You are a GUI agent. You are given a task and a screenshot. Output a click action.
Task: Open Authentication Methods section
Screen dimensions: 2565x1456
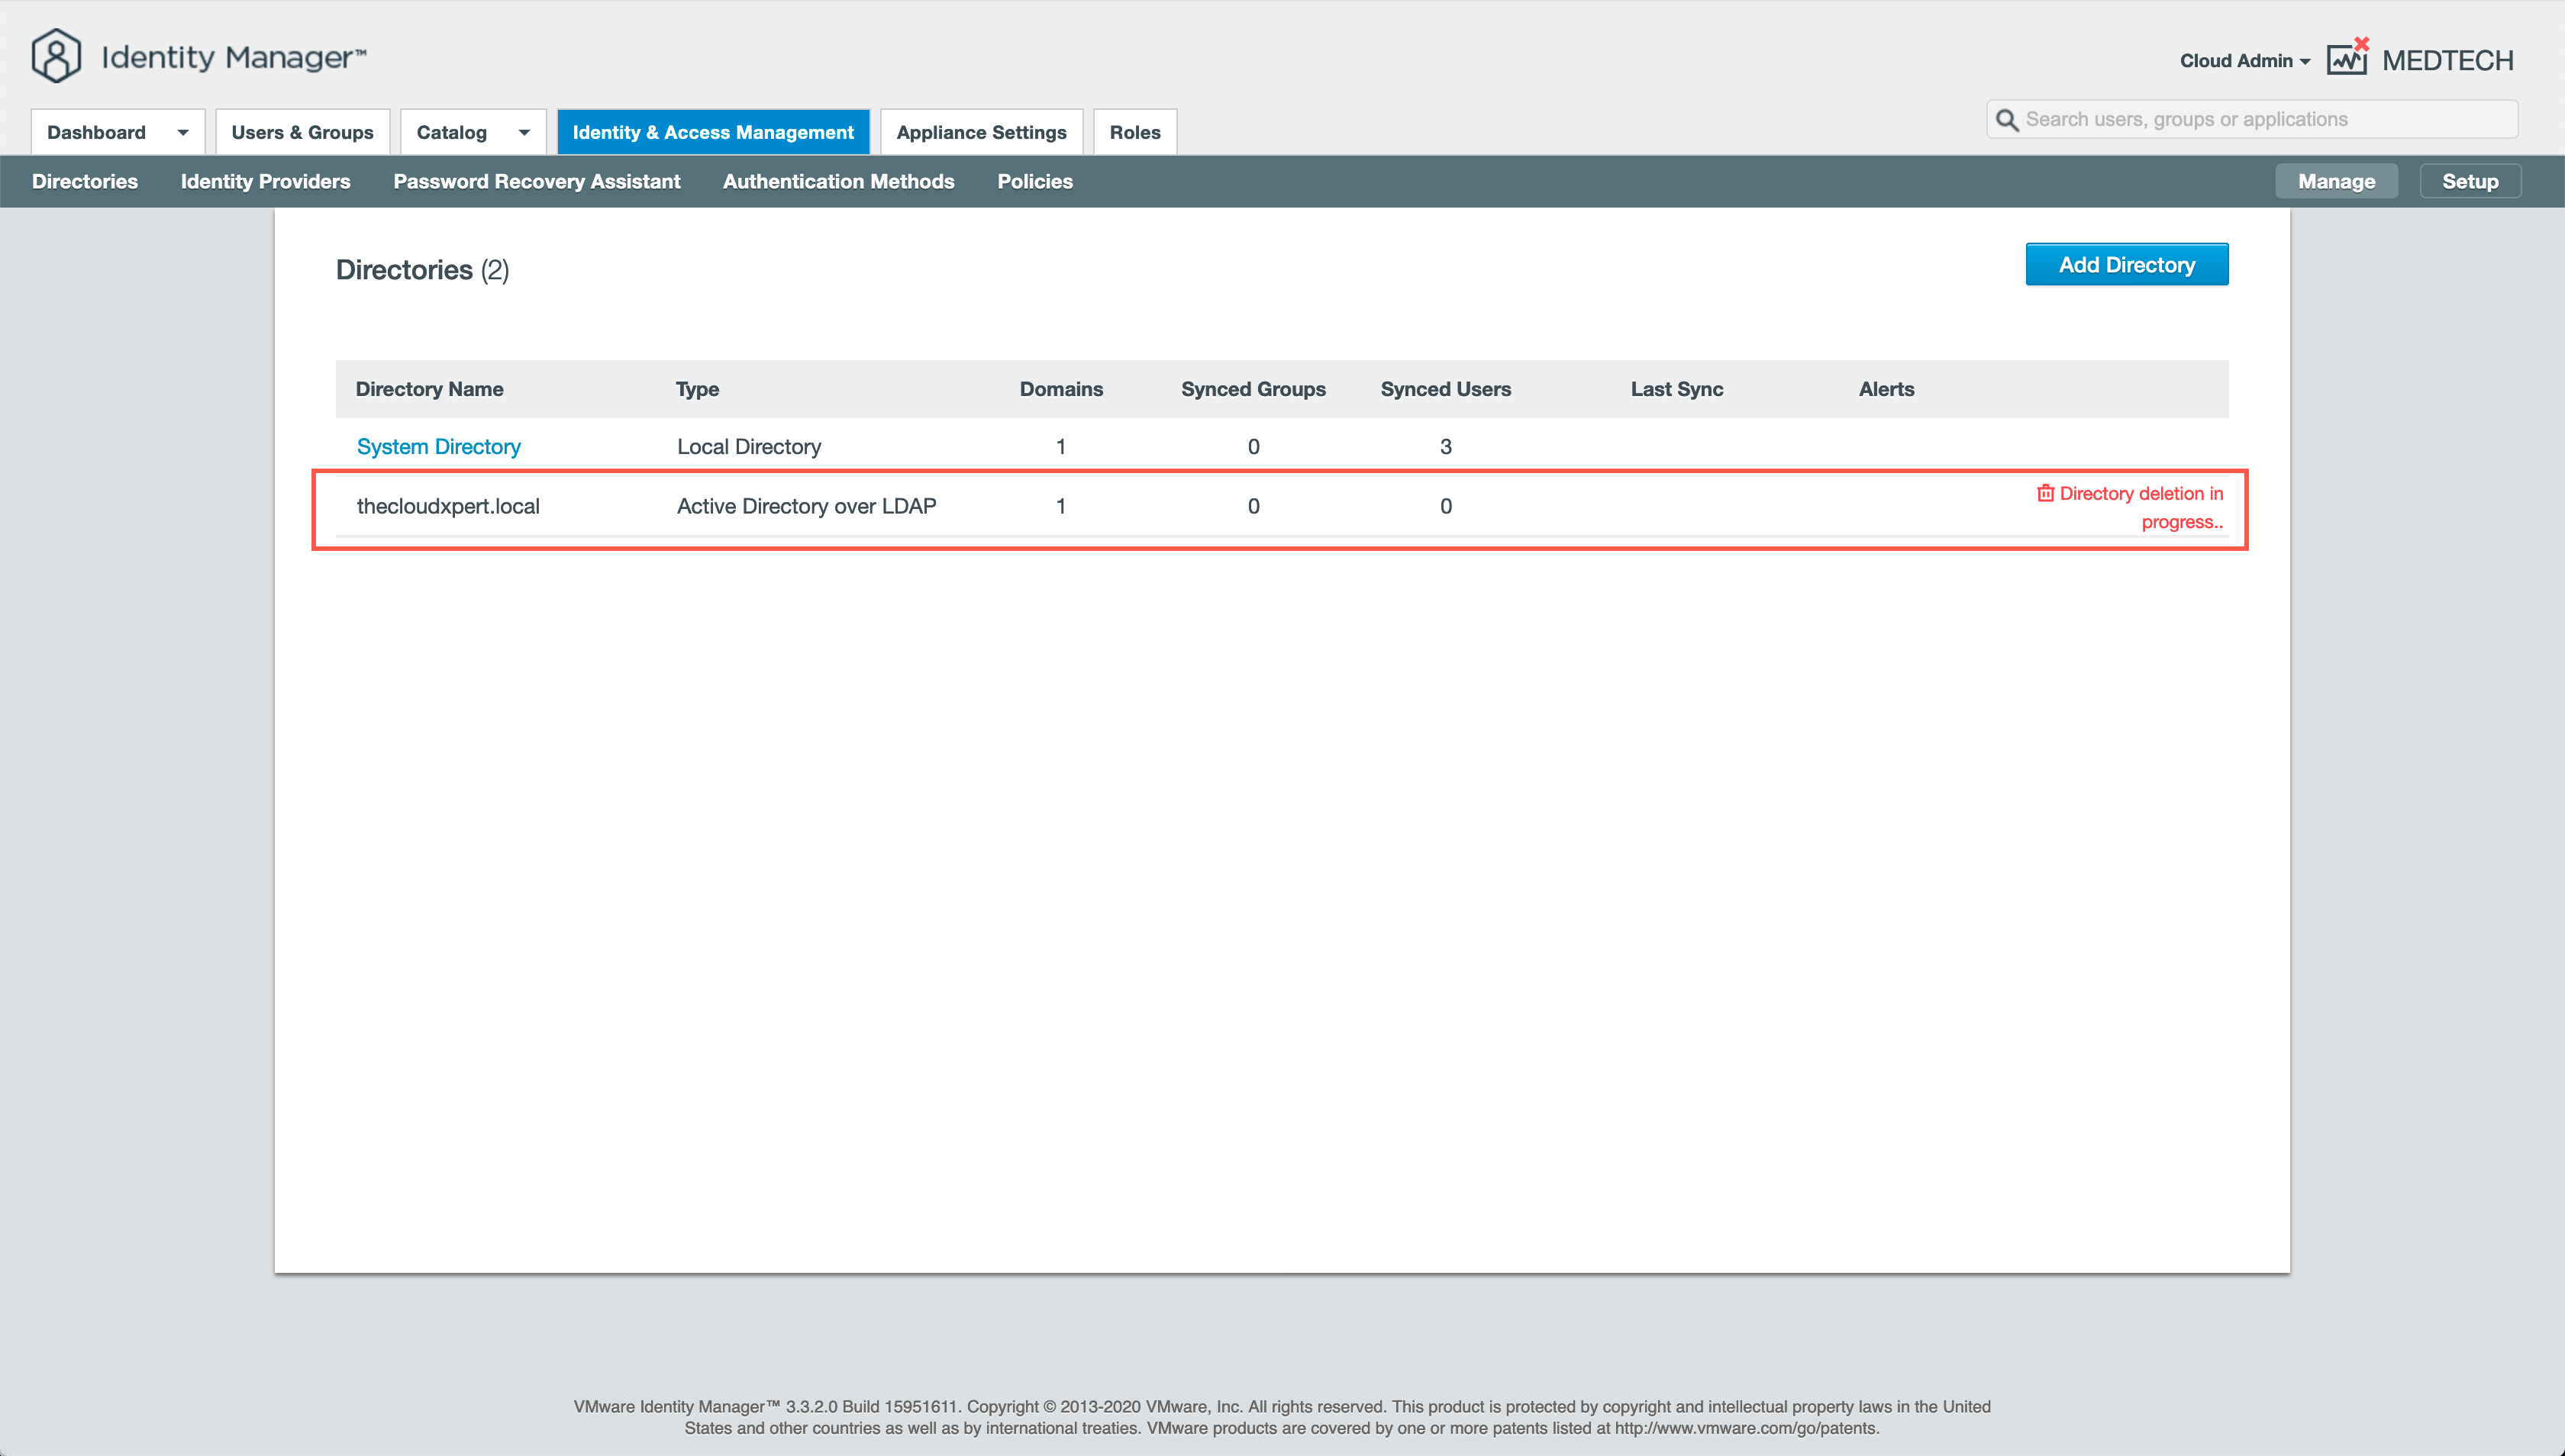(838, 181)
